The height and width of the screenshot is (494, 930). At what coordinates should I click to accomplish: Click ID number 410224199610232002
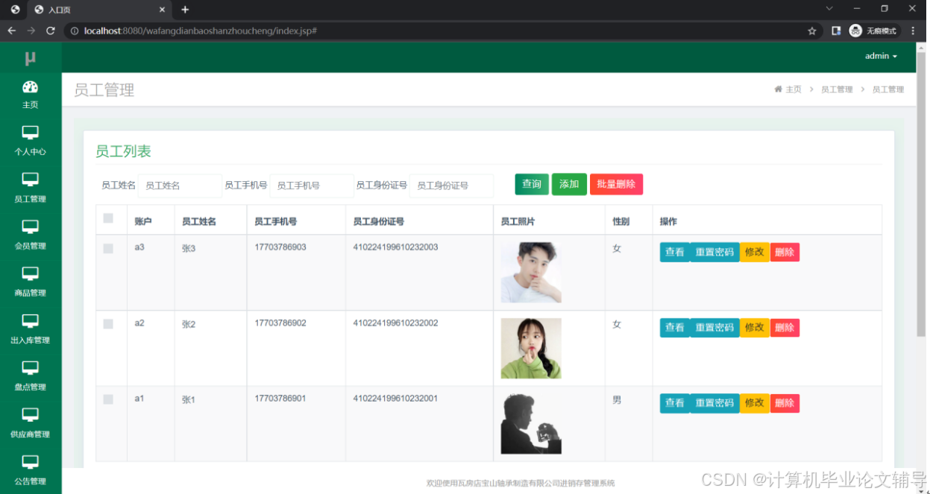coord(395,323)
